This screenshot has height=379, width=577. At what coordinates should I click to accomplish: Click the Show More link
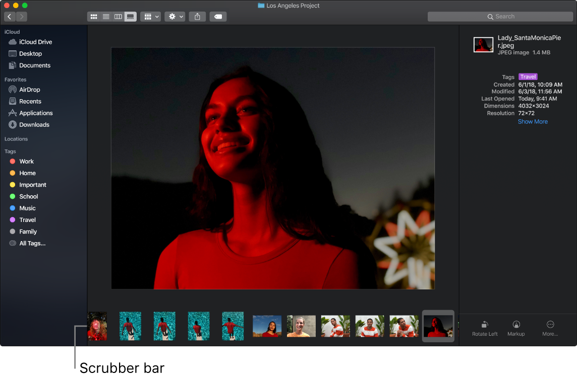(x=533, y=121)
